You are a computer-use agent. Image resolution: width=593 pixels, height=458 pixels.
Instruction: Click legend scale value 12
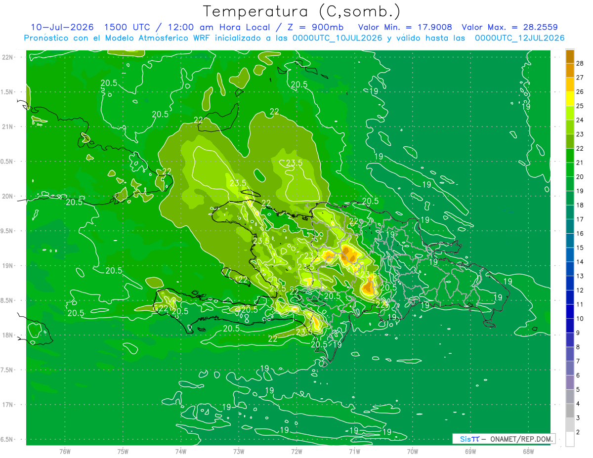pyautogui.click(x=580, y=290)
